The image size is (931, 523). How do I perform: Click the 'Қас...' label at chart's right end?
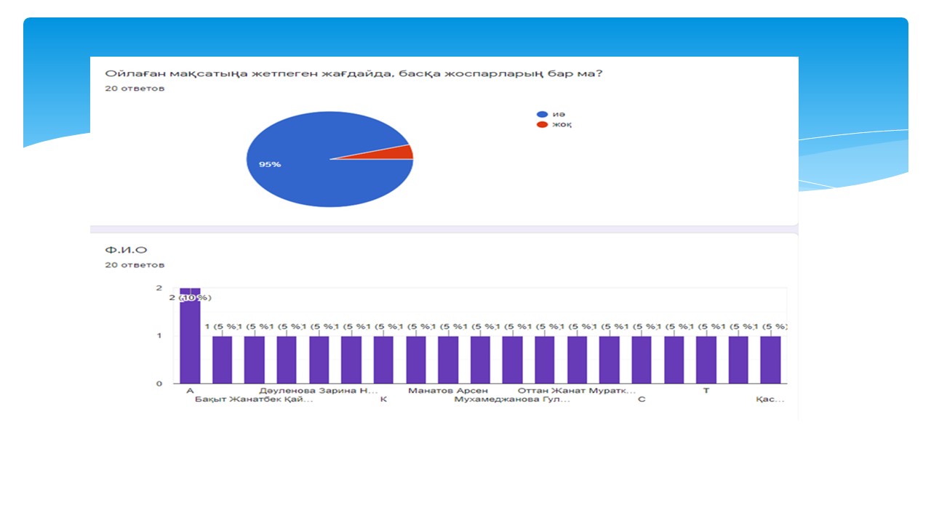770,400
